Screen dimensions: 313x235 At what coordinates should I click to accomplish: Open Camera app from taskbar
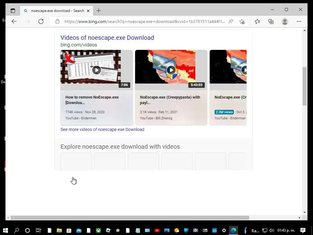[x=196, y=230]
